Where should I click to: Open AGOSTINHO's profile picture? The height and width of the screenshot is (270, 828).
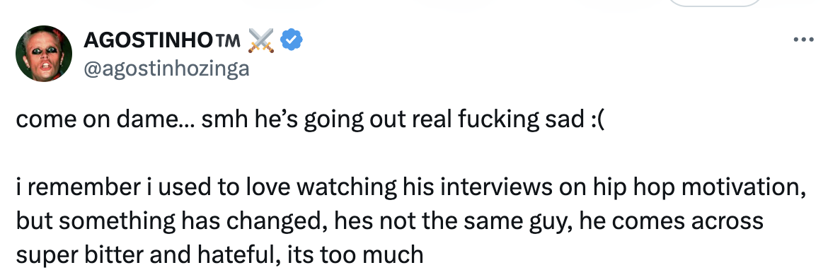click(44, 53)
